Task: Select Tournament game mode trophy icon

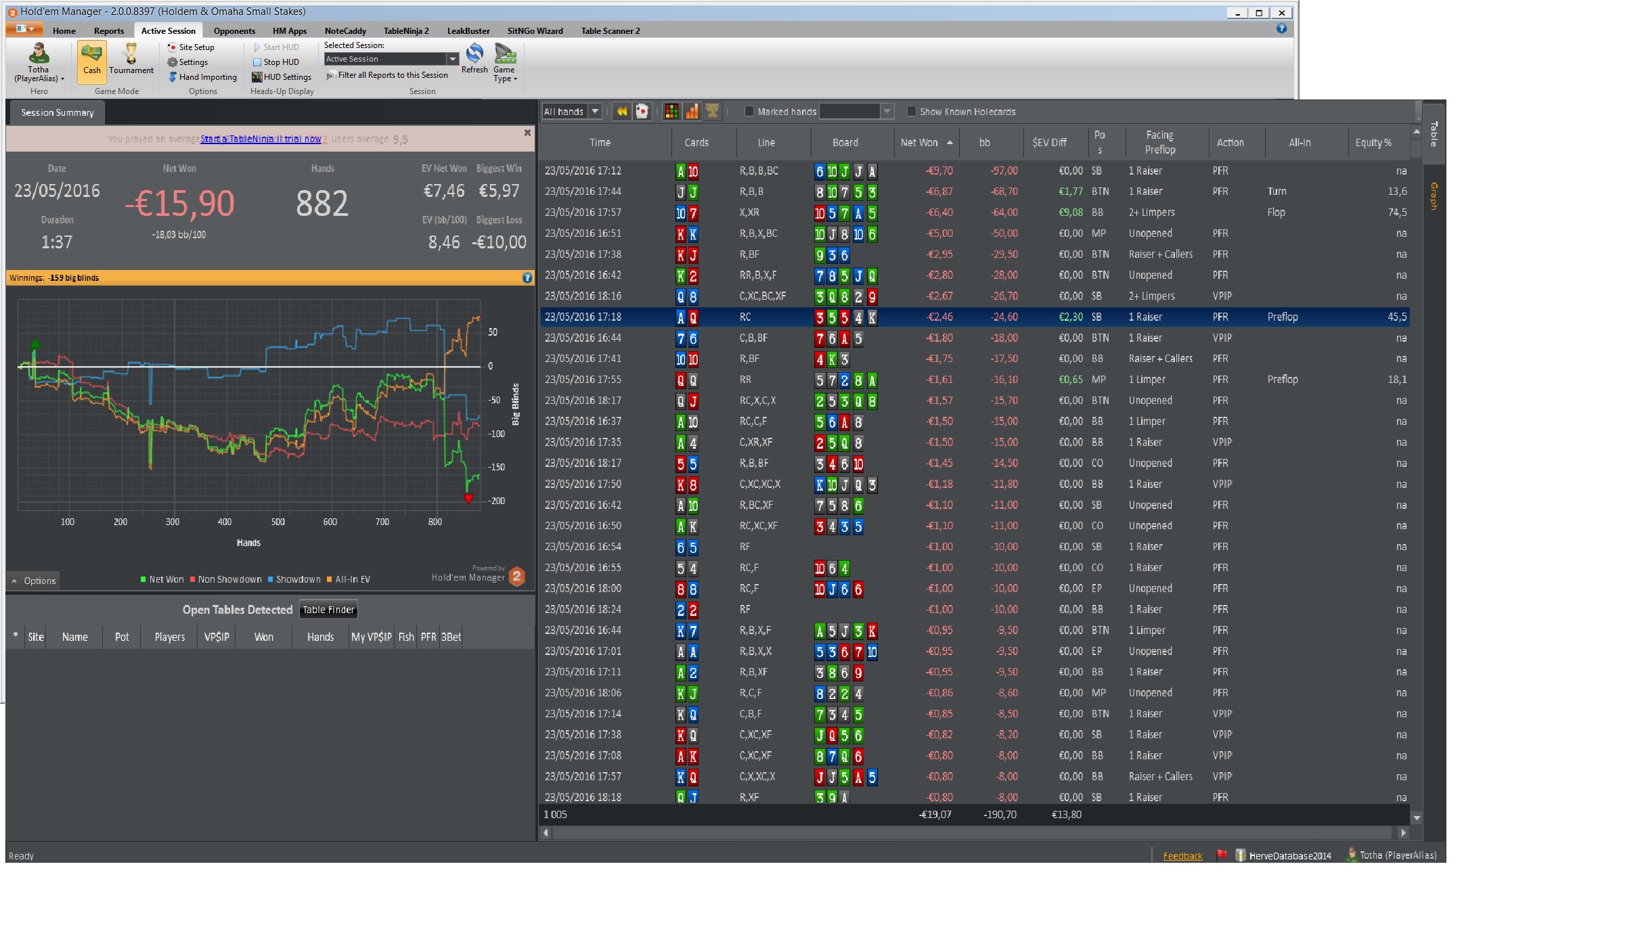Action: [131, 55]
